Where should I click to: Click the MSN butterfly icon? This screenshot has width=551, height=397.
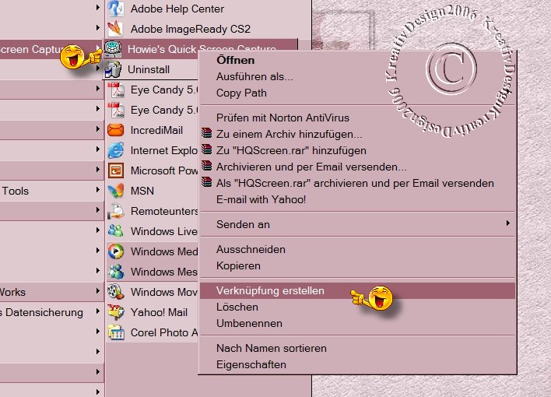(116, 191)
